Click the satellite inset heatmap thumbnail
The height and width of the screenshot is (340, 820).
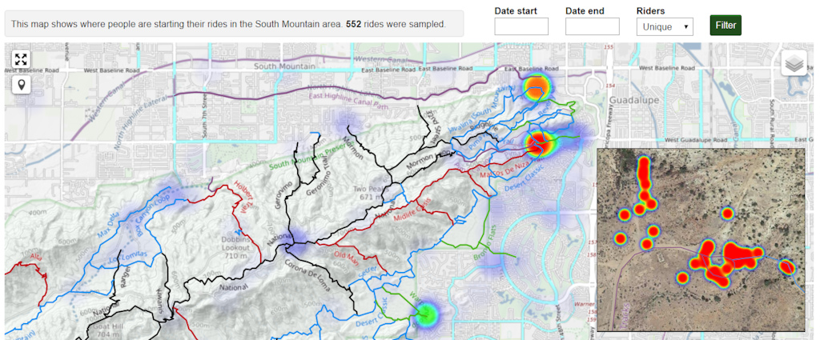click(x=701, y=240)
